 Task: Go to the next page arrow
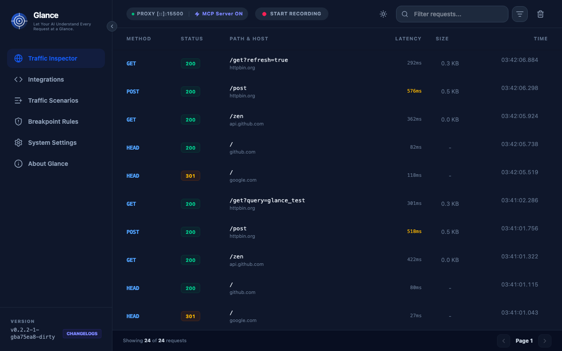click(x=545, y=341)
